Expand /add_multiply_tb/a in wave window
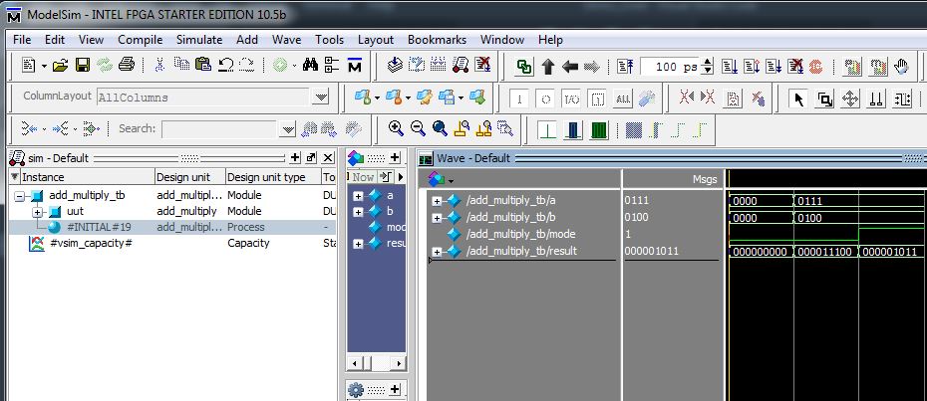927x401 pixels. (x=437, y=201)
